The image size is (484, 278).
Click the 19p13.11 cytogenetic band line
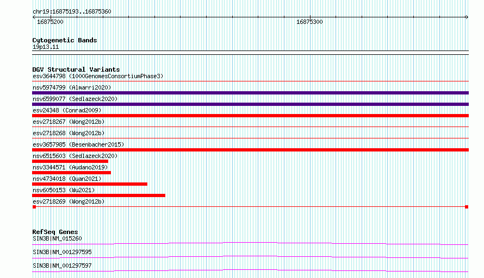tap(250, 53)
